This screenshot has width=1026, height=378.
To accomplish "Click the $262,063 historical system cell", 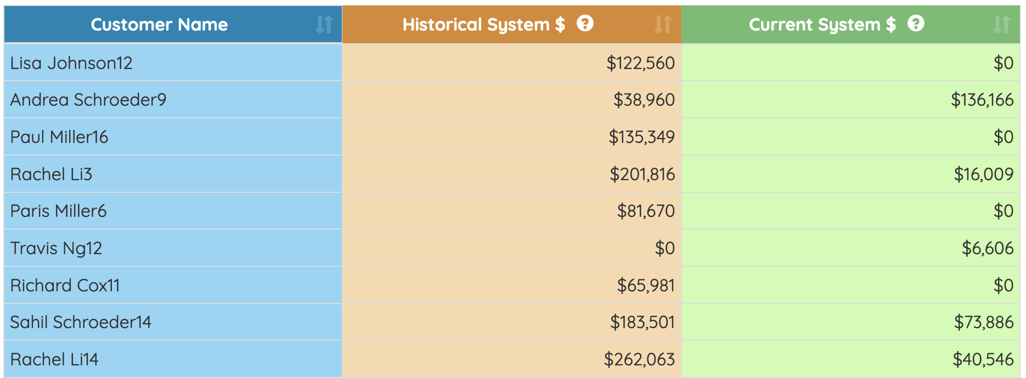I will 512,359.
